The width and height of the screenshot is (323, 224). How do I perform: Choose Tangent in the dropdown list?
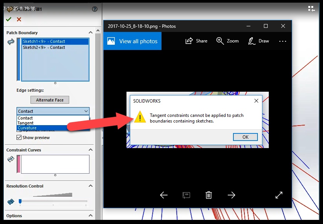click(53, 123)
